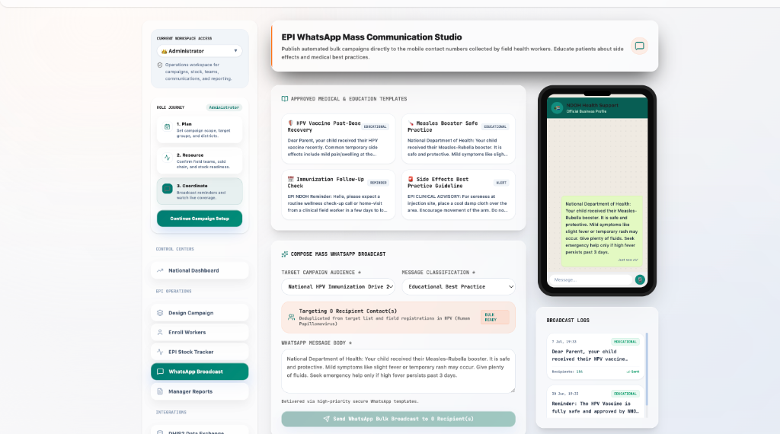The width and height of the screenshot is (780, 434).
Task: Click the Measles Booster Safe Practice syringe icon
Action: (x=411, y=123)
